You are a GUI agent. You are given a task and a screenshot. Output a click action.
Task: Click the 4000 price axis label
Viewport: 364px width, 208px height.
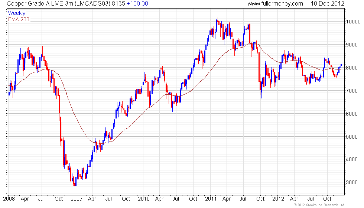tap(352, 159)
